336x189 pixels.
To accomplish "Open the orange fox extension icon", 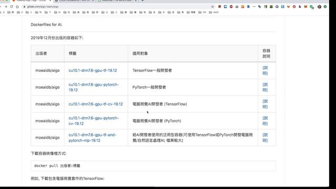I will 306,7.
